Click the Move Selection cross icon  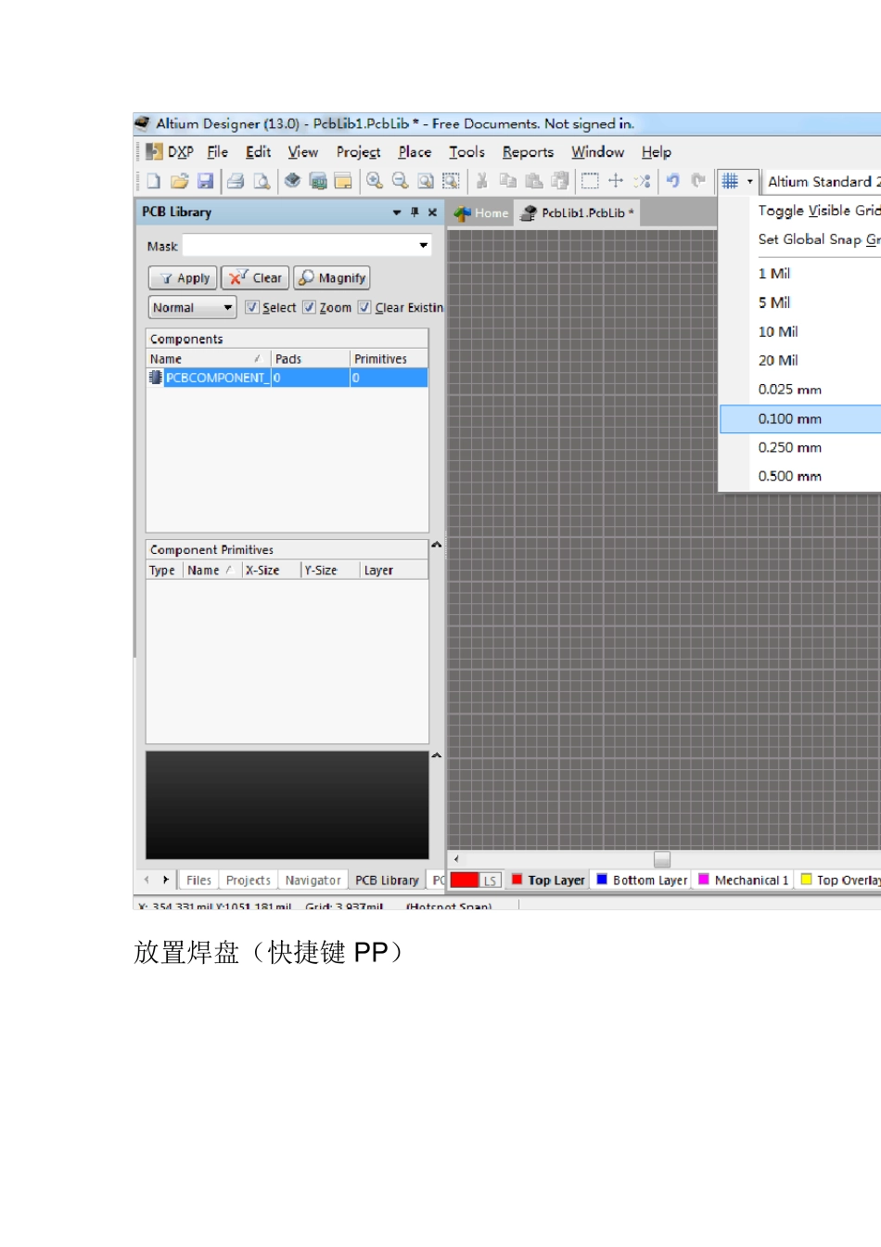point(616,181)
